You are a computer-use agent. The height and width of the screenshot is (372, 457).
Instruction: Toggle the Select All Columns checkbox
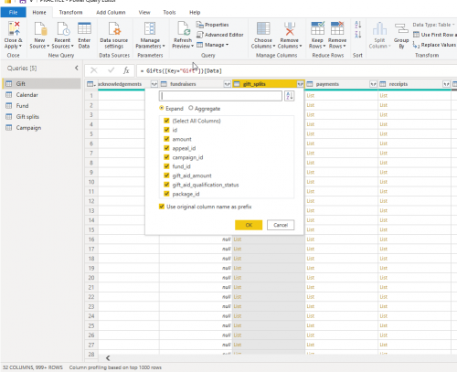pyautogui.click(x=166, y=121)
